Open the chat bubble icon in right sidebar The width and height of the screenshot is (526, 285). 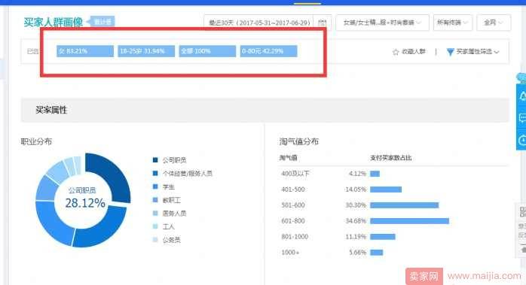pyautogui.click(x=522, y=118)
